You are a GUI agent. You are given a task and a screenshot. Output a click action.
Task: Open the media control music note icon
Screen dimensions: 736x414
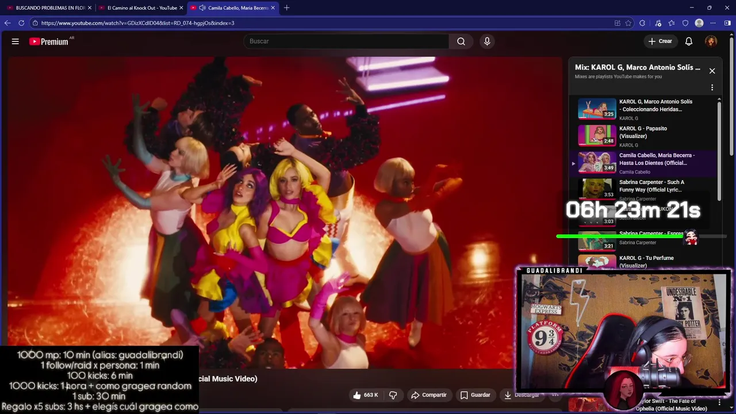coord(658,23)
